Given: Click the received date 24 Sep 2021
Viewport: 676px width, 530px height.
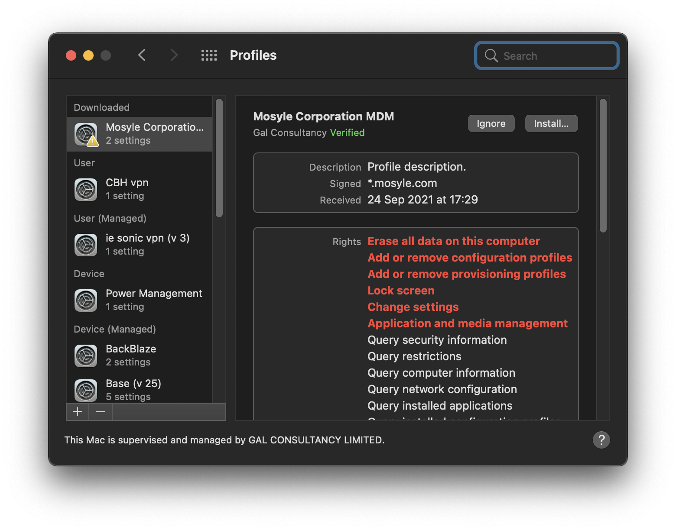Looking at the screenshot, I should pyautogui.click(x=422, y=200).
